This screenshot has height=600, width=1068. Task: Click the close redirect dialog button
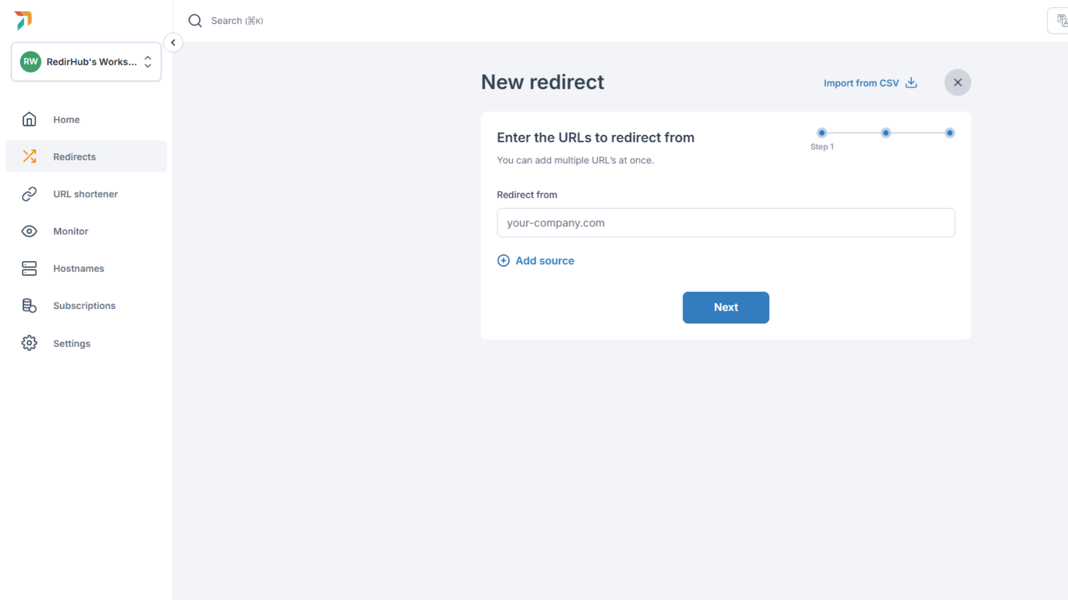[x=958, y=82]
